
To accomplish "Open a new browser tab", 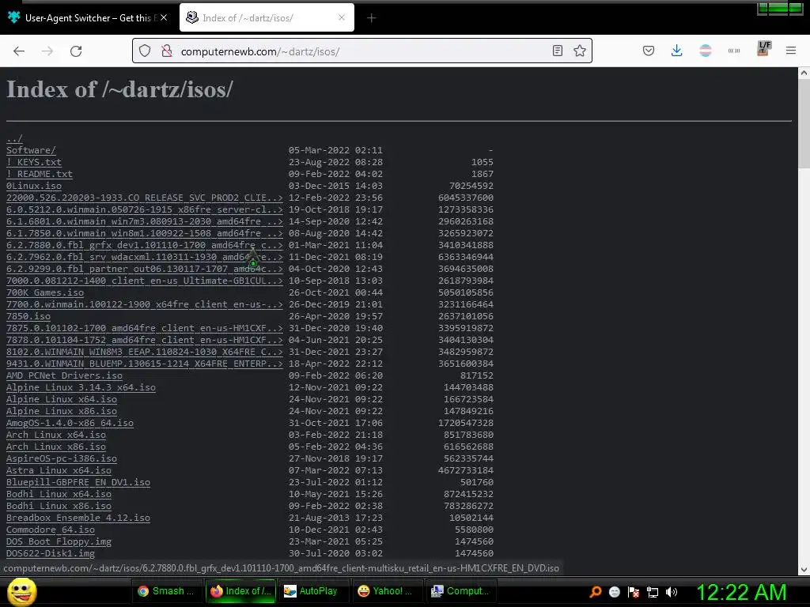I will tap(371, 18).
